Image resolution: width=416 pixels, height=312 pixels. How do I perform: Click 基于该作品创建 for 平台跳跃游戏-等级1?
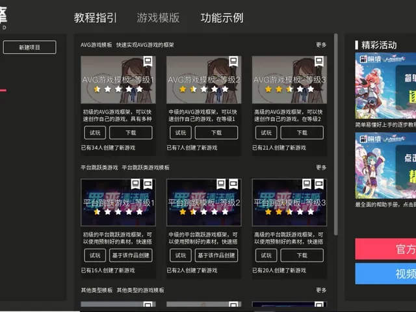pos(131,255)
